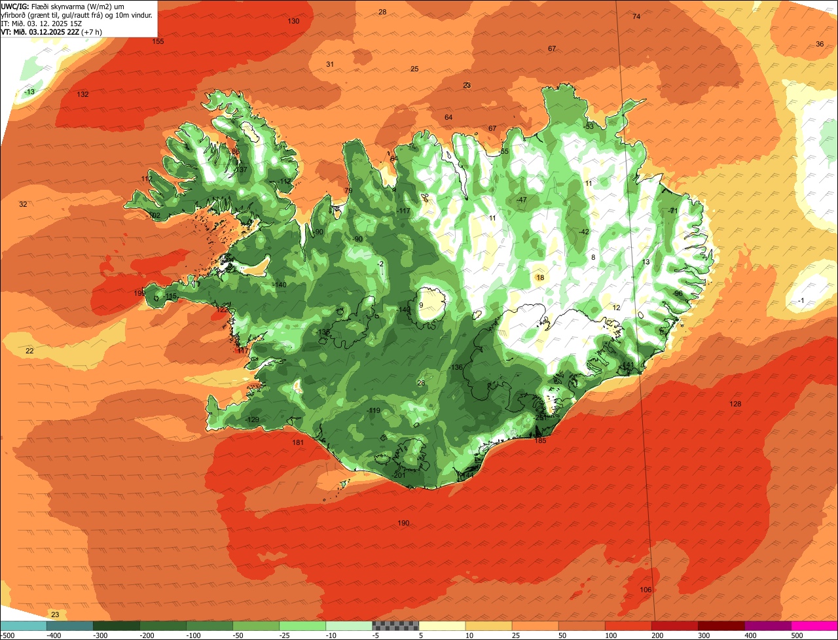
Task: Select the legend tick label 300
Action: tap(703, 635)
